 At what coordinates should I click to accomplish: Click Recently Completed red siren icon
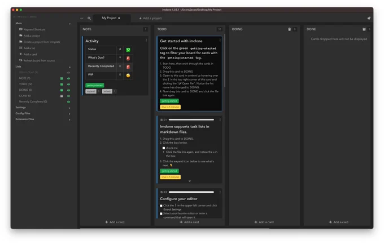[x=128, y=67]
